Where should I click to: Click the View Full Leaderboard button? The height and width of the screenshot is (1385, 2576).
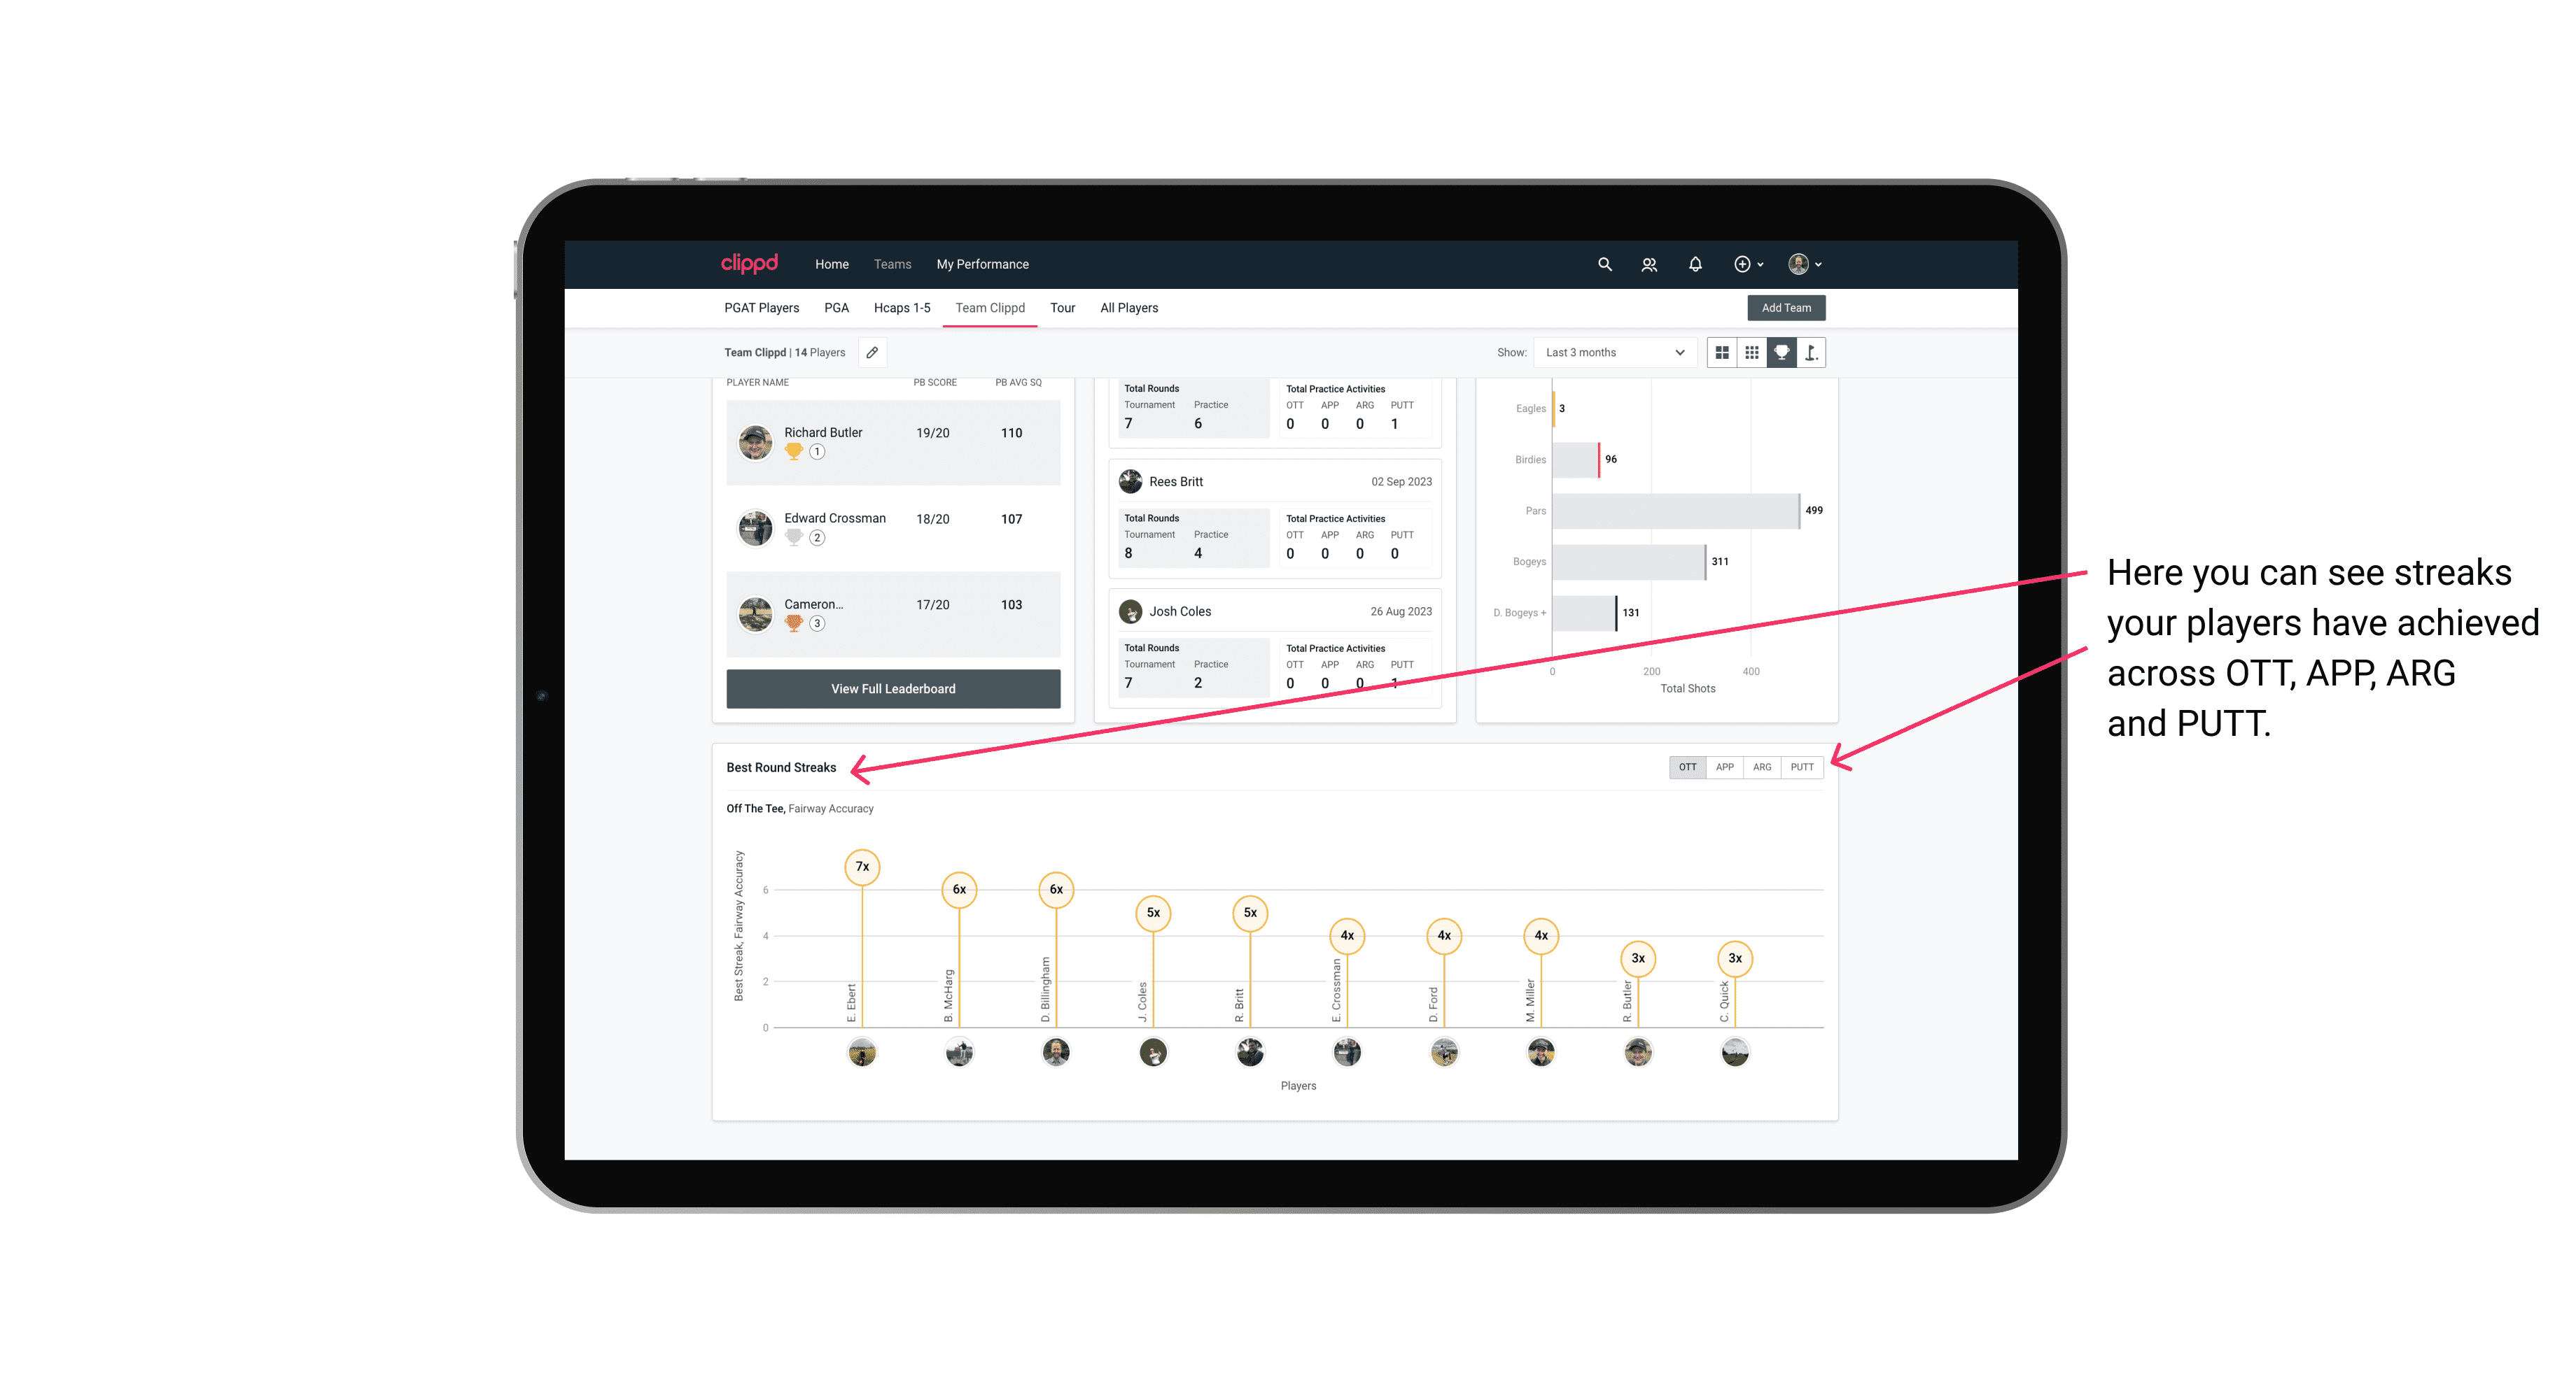[x=892, y=688]
